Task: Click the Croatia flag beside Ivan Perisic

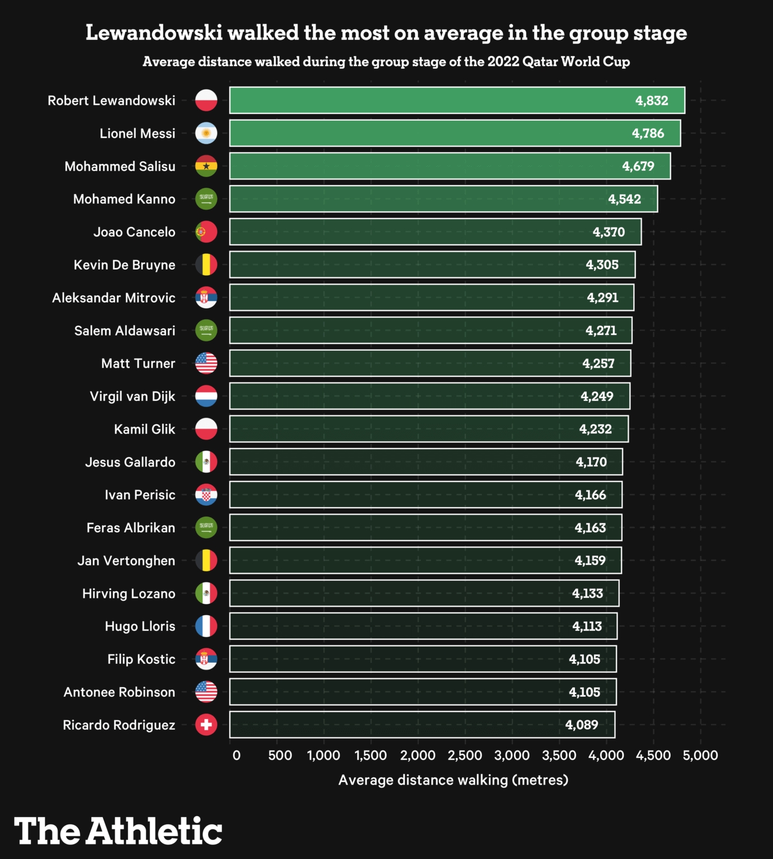Action: tap(206, 495)
